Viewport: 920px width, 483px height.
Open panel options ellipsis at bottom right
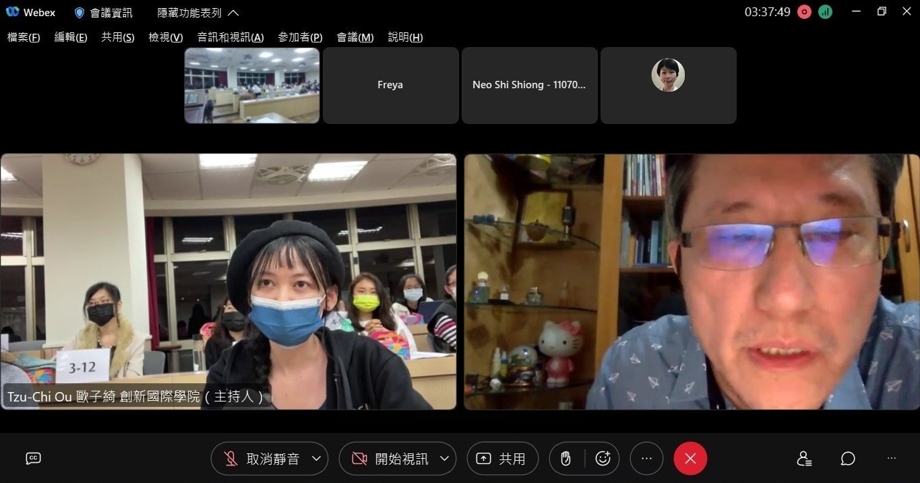click(x=892, y=459)
